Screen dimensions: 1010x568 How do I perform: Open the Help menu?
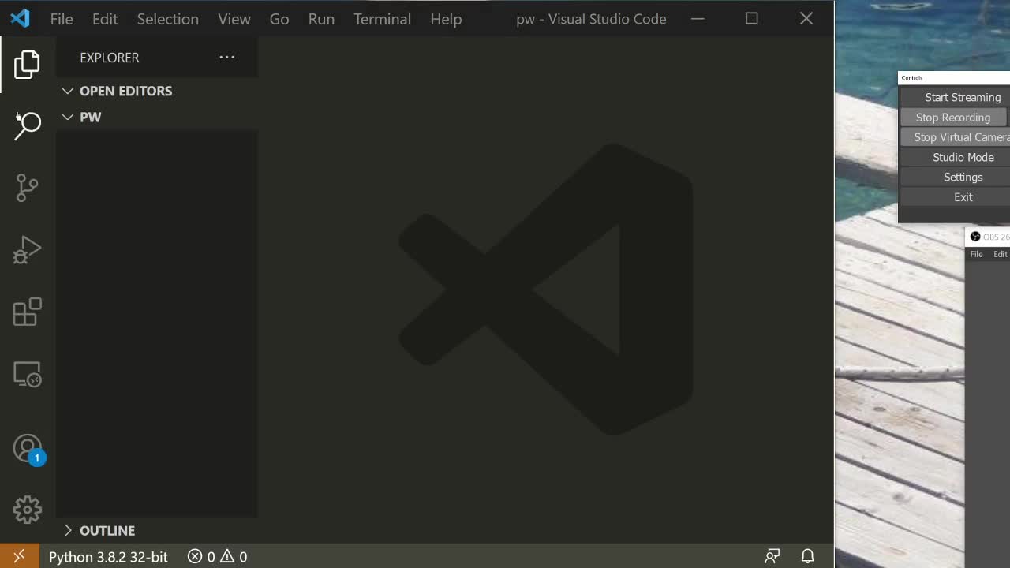[x=446, y=19]
